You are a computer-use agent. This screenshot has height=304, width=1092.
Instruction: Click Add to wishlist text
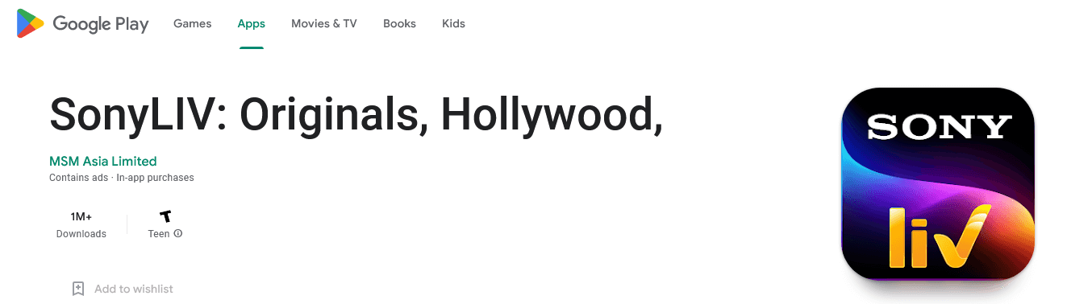click(134, 289)
